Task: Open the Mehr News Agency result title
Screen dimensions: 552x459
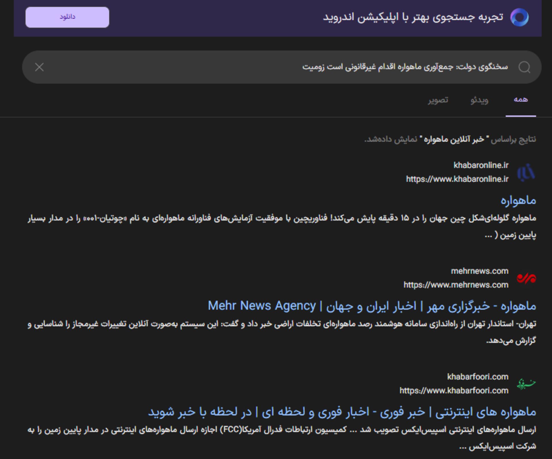Action: (x=372, y=306)
